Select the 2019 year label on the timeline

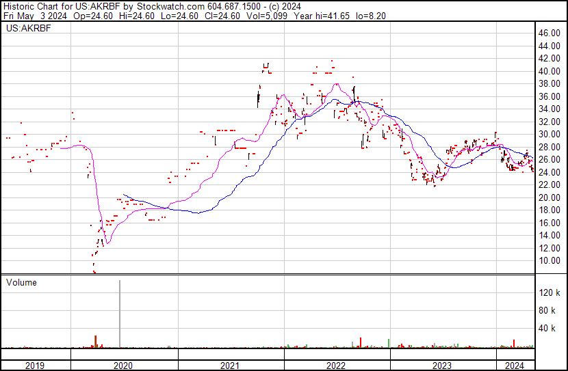[35, 366]
